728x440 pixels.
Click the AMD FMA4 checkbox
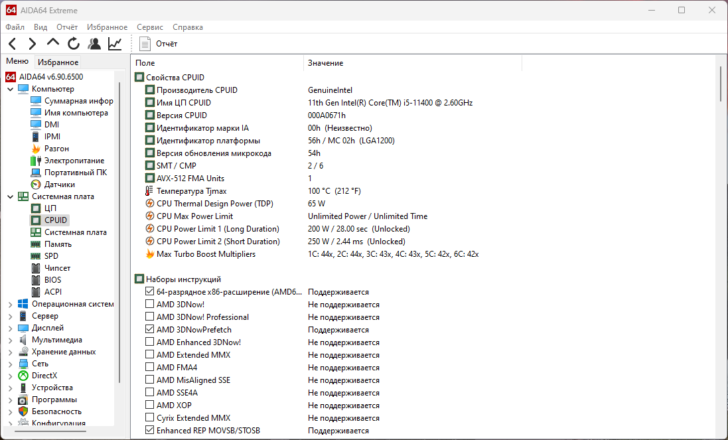(149, 367)
